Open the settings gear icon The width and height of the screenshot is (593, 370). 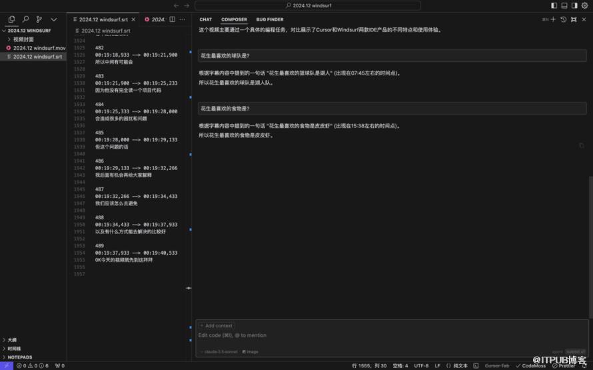pos(584,5)
